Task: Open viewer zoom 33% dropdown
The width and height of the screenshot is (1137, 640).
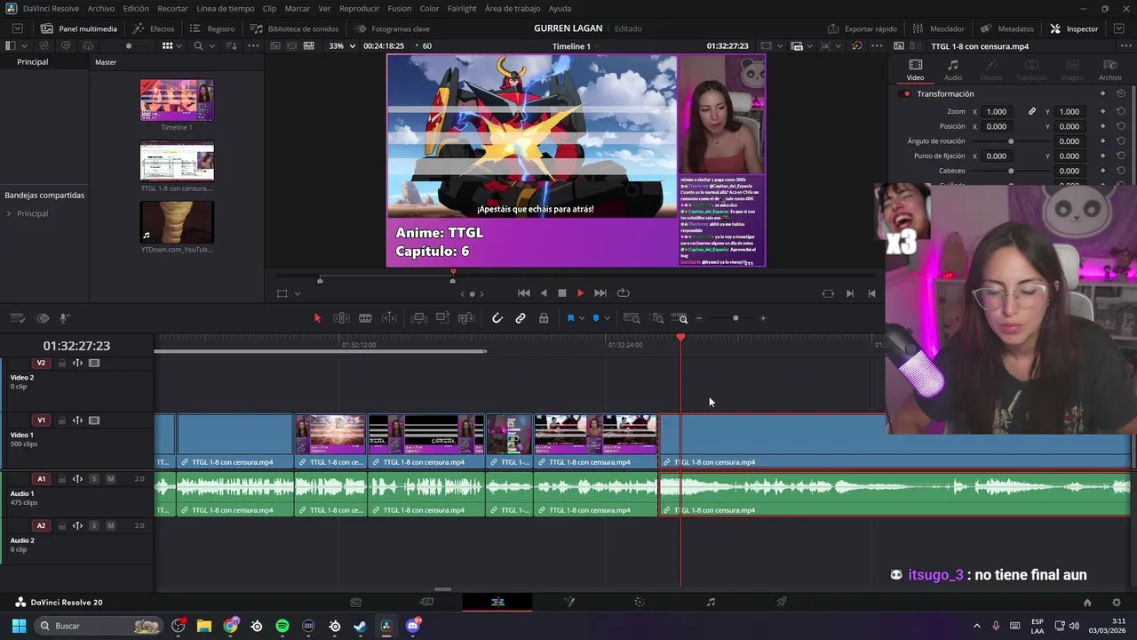Action: pyautogui.click(x=342, y=46)
